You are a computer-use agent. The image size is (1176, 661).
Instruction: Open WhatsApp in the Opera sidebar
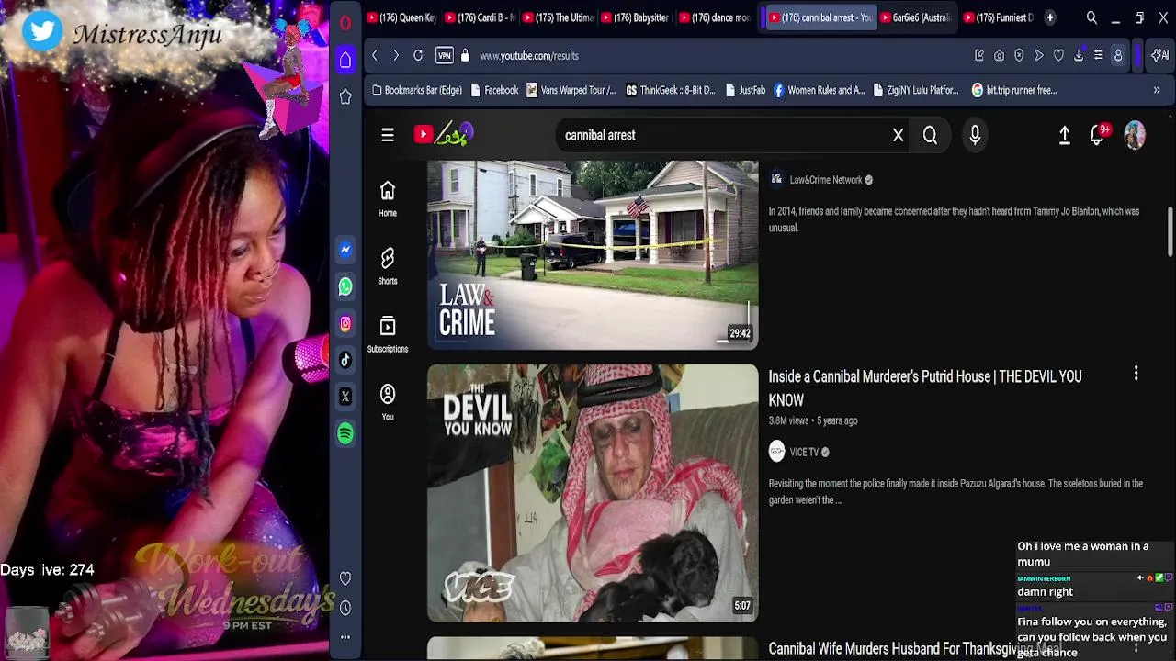tap(345, 286)
